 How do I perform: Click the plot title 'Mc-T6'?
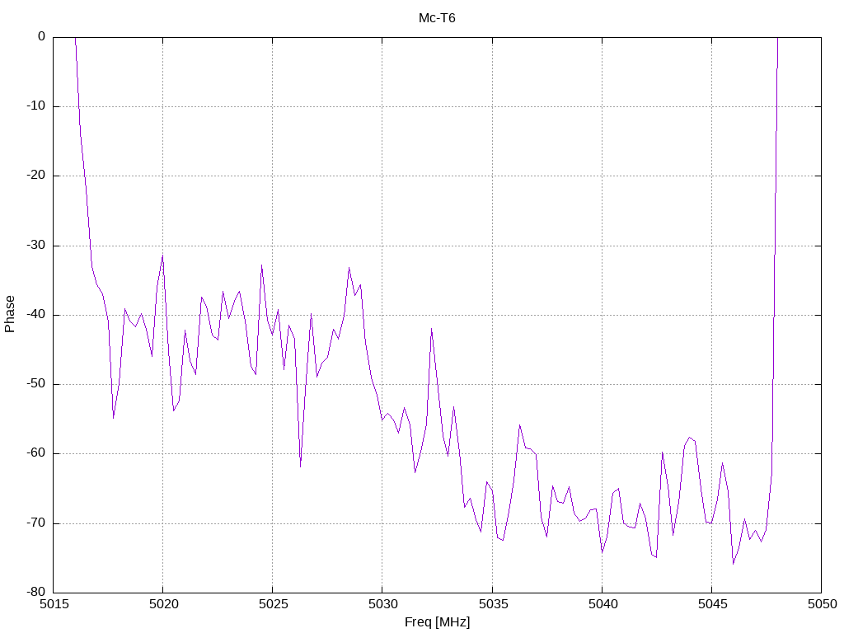[437, 18]
